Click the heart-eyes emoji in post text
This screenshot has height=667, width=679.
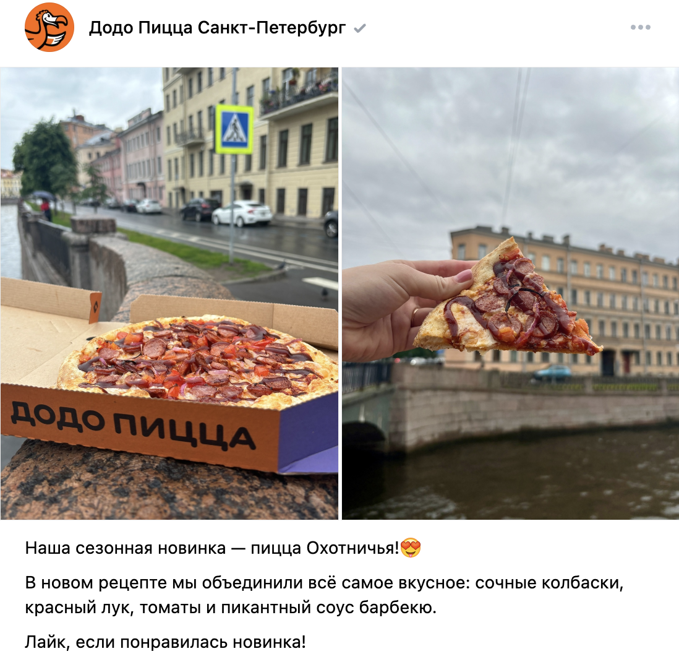(411, 548)
